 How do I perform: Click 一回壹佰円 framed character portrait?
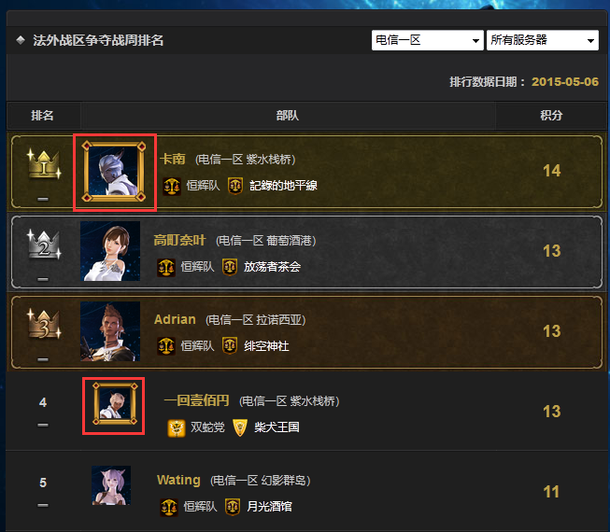(x=115, y=404)
